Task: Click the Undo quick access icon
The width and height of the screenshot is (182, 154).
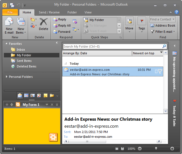Action: click(18, 5)
